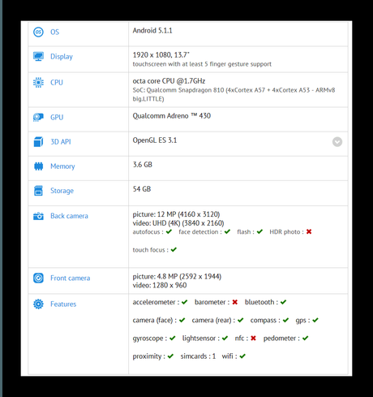Click the HDR photo red cross
373x397 pixels.
309,231
